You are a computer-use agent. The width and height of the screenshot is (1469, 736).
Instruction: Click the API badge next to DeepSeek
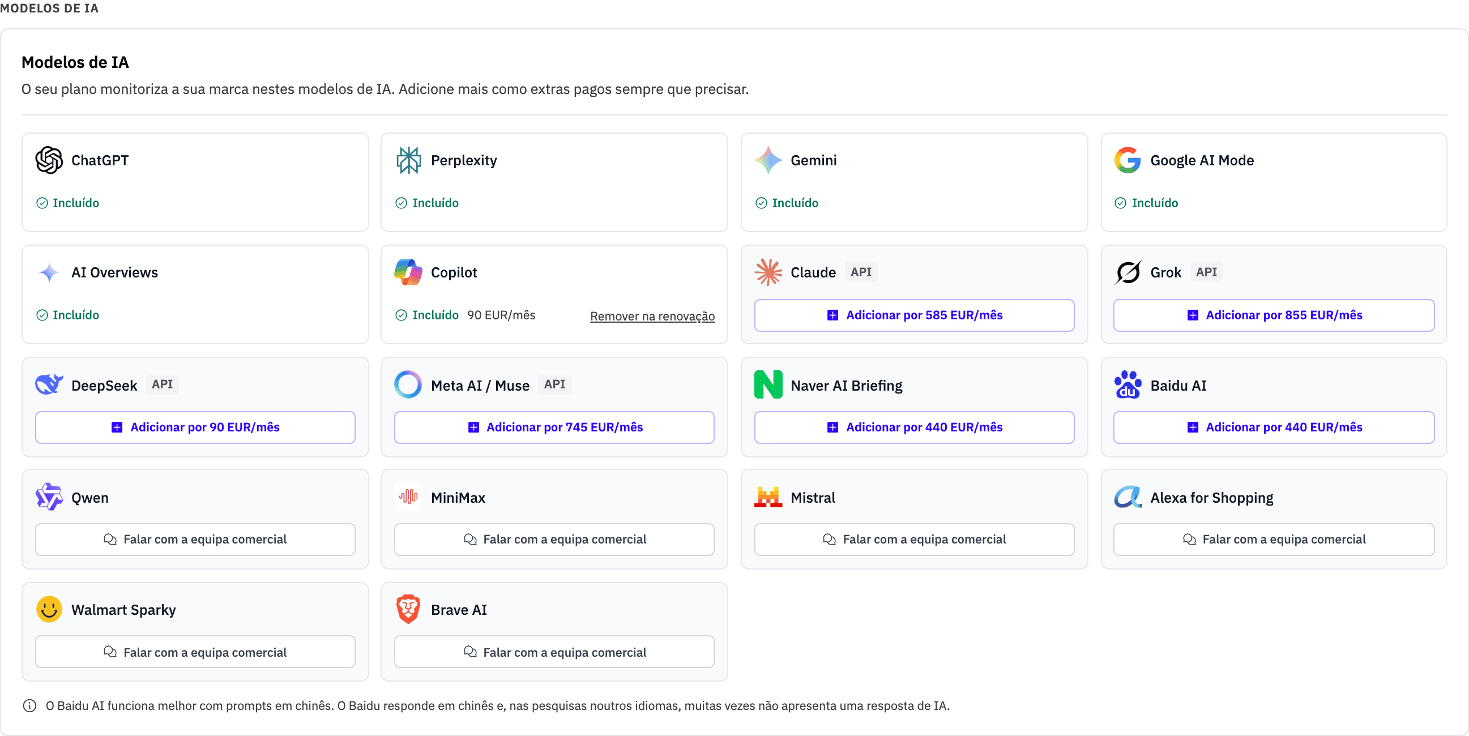(x=162, y=385)
